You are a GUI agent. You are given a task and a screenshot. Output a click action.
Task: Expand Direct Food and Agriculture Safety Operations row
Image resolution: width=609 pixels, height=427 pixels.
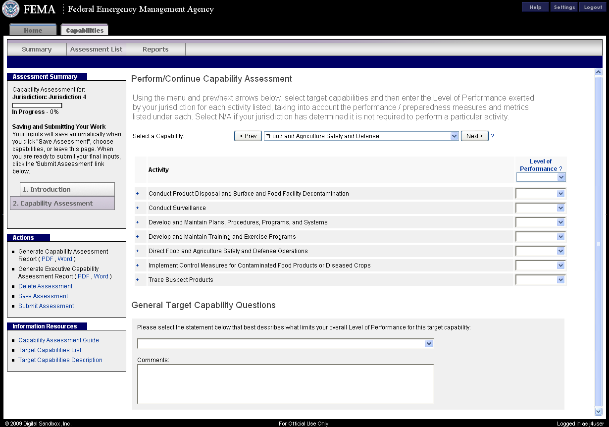tap(138, 251)
